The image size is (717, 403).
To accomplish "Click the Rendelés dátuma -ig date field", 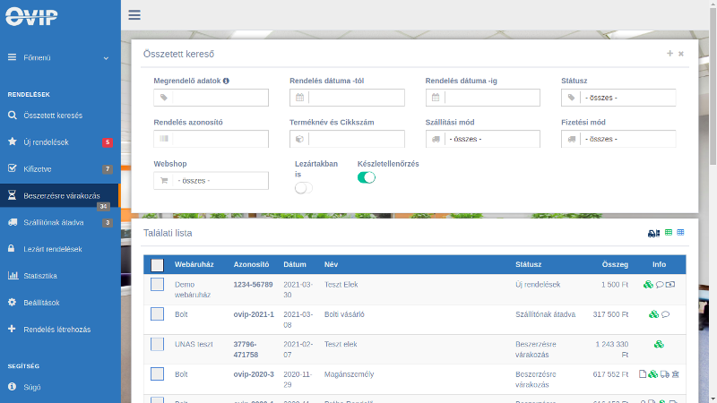I will tap(482, 98).
